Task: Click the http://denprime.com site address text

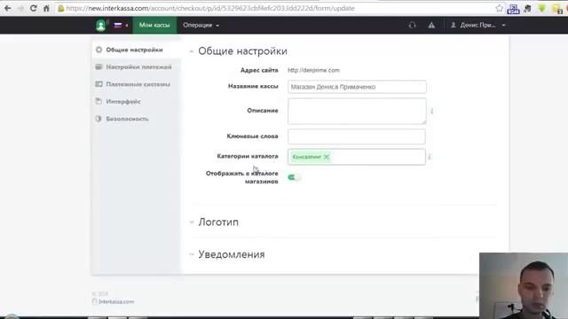Action: pos(313,70)
